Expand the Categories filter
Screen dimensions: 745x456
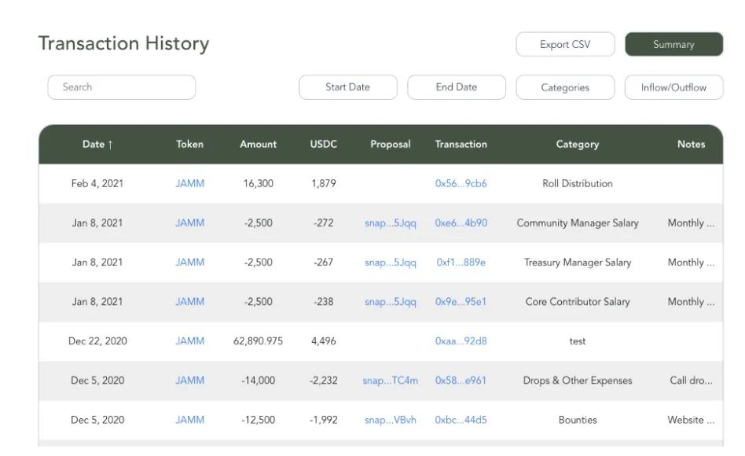click(x=564, y=88)
